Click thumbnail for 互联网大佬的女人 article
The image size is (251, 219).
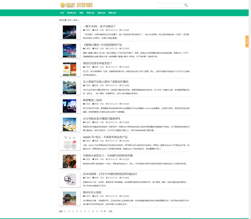70,162
